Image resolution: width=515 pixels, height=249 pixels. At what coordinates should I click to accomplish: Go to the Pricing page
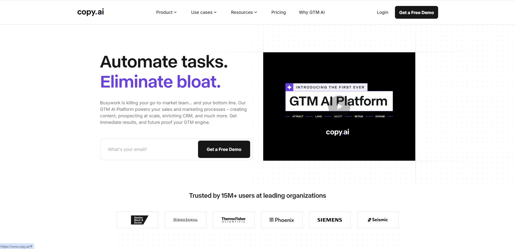click(x=278, y=12)
